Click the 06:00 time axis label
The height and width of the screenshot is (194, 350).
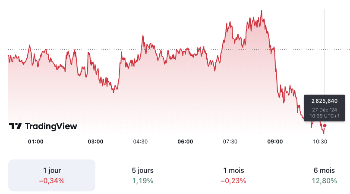click(185, 141)
